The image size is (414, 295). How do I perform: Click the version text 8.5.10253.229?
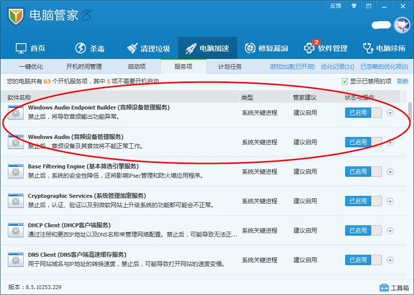coord(44,287)
